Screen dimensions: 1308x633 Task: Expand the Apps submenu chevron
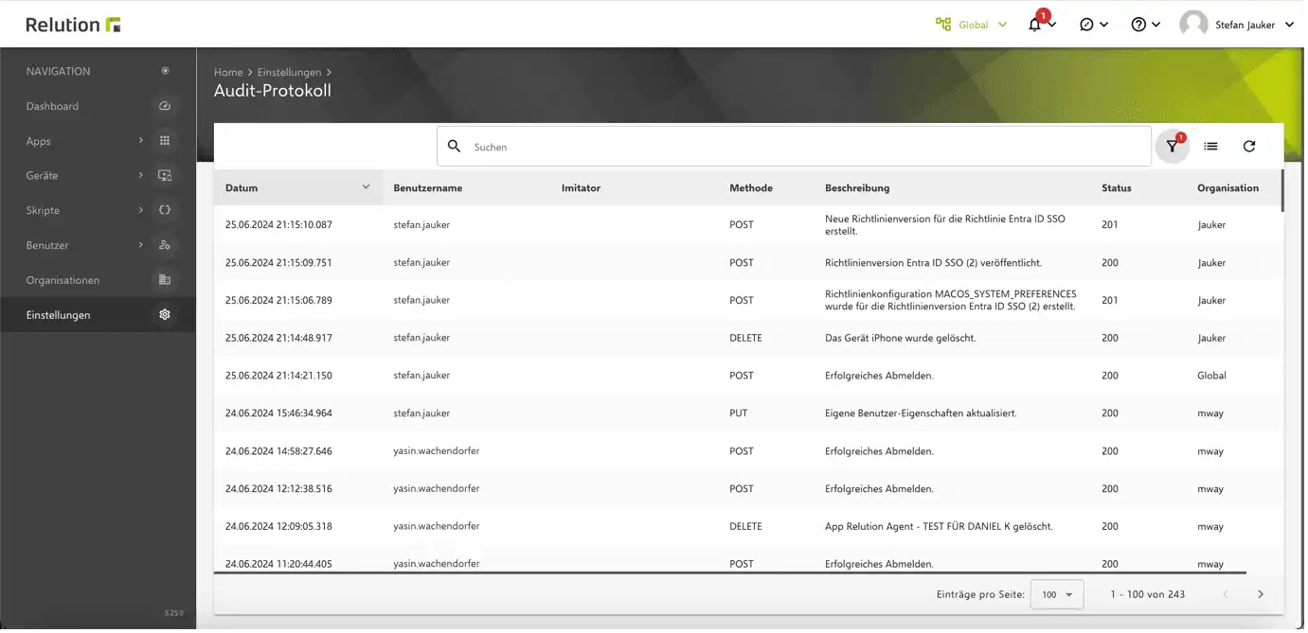pyautogui.click(x=141, y=141)
